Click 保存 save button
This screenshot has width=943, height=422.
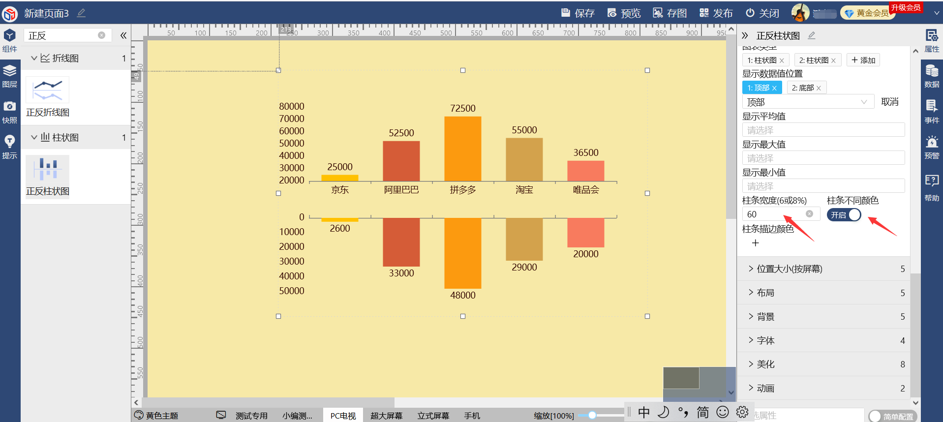click(578, 13)
